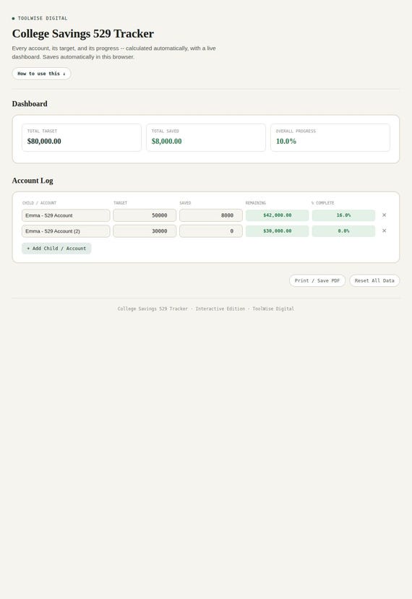412x599 pixels.
Task: Click the College Savings 529 Tracker title
Action: point(83,34)
